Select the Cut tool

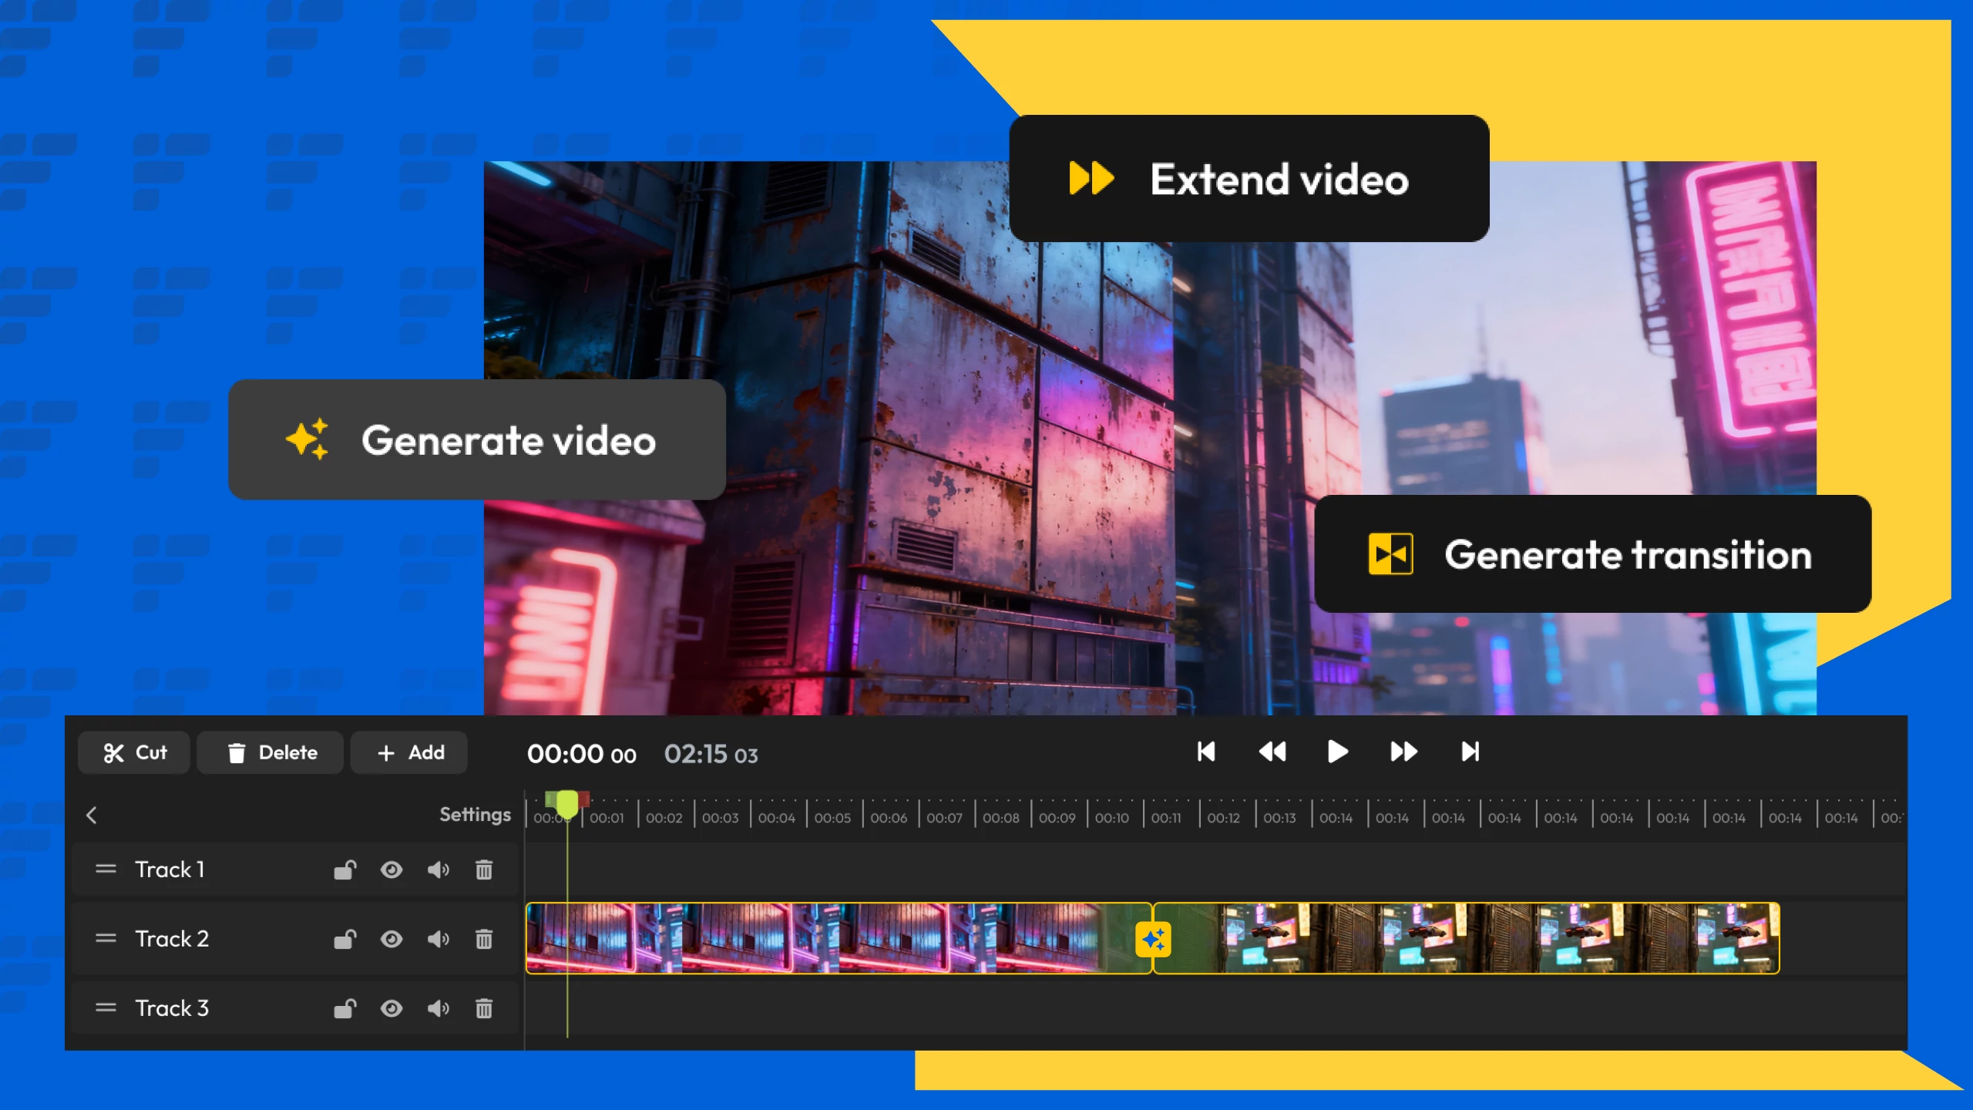tap(133, 752)
